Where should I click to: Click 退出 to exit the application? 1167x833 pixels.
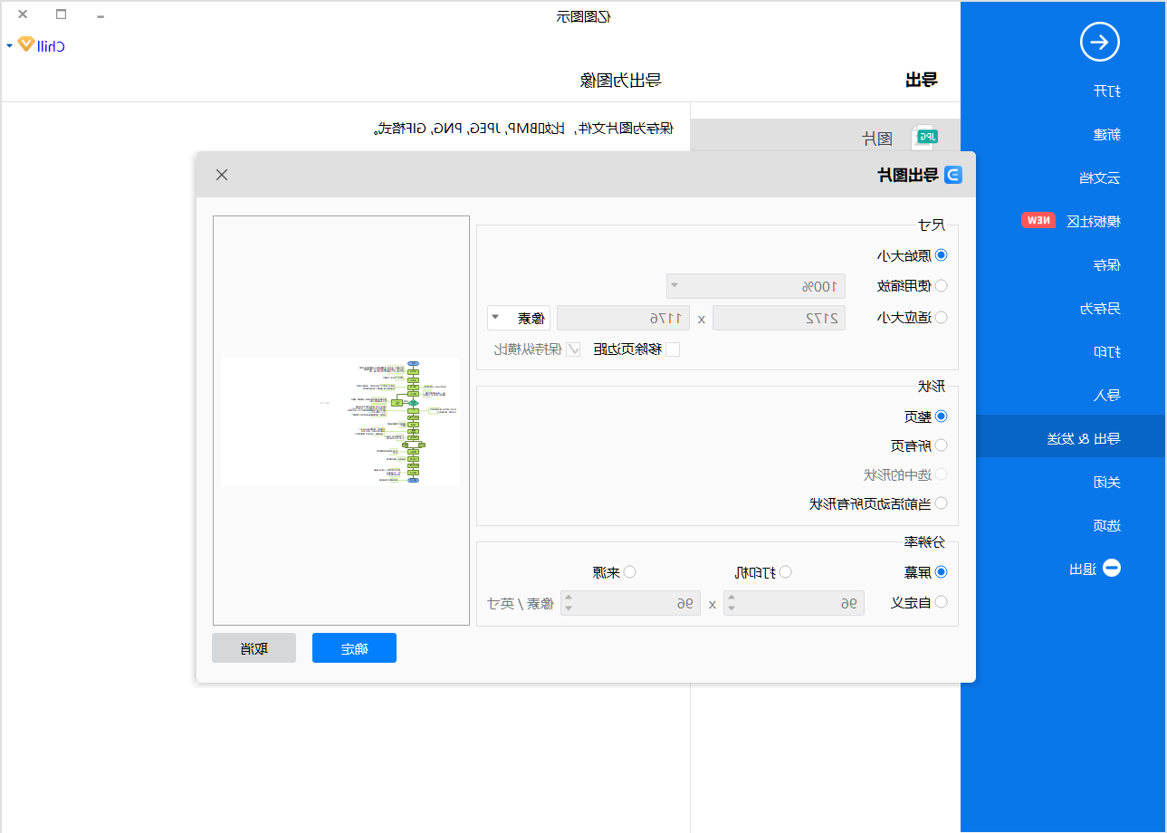tap(1083, 570)
